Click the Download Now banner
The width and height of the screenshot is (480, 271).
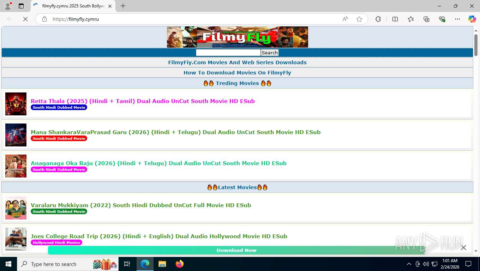click(x=236, y=250)
